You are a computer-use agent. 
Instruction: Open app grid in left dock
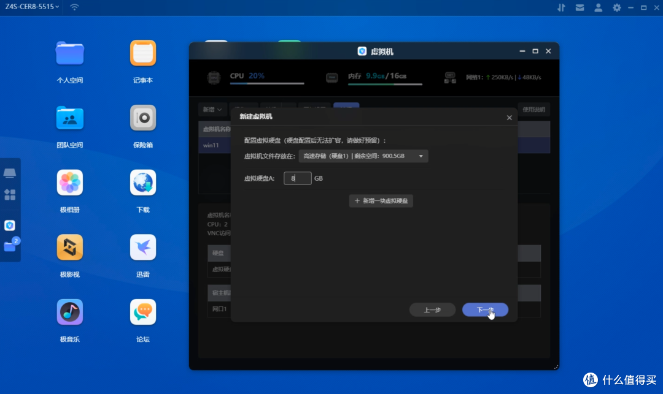coord(10,194)
